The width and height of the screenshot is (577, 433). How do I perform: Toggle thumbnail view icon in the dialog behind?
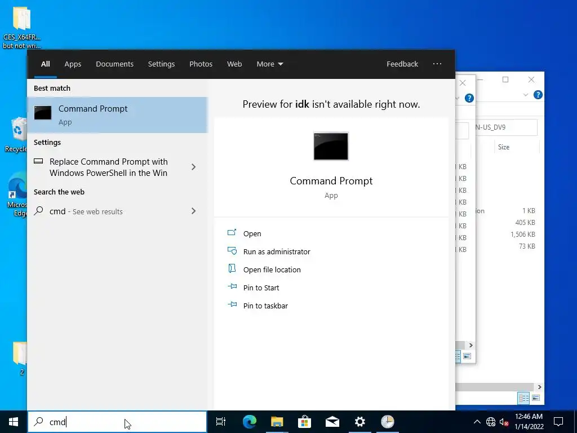coord(467,356)
